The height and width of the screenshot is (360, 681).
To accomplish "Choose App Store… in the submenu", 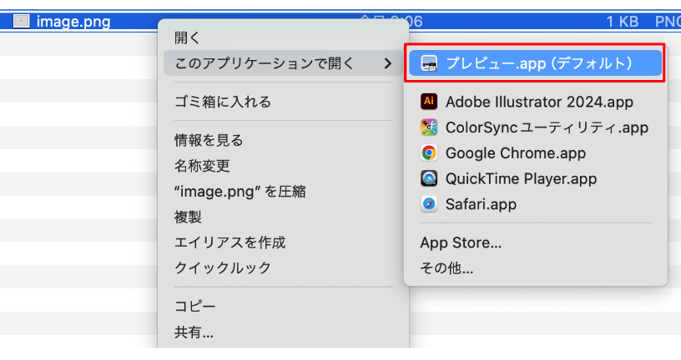I will click(x=461, y=242).
